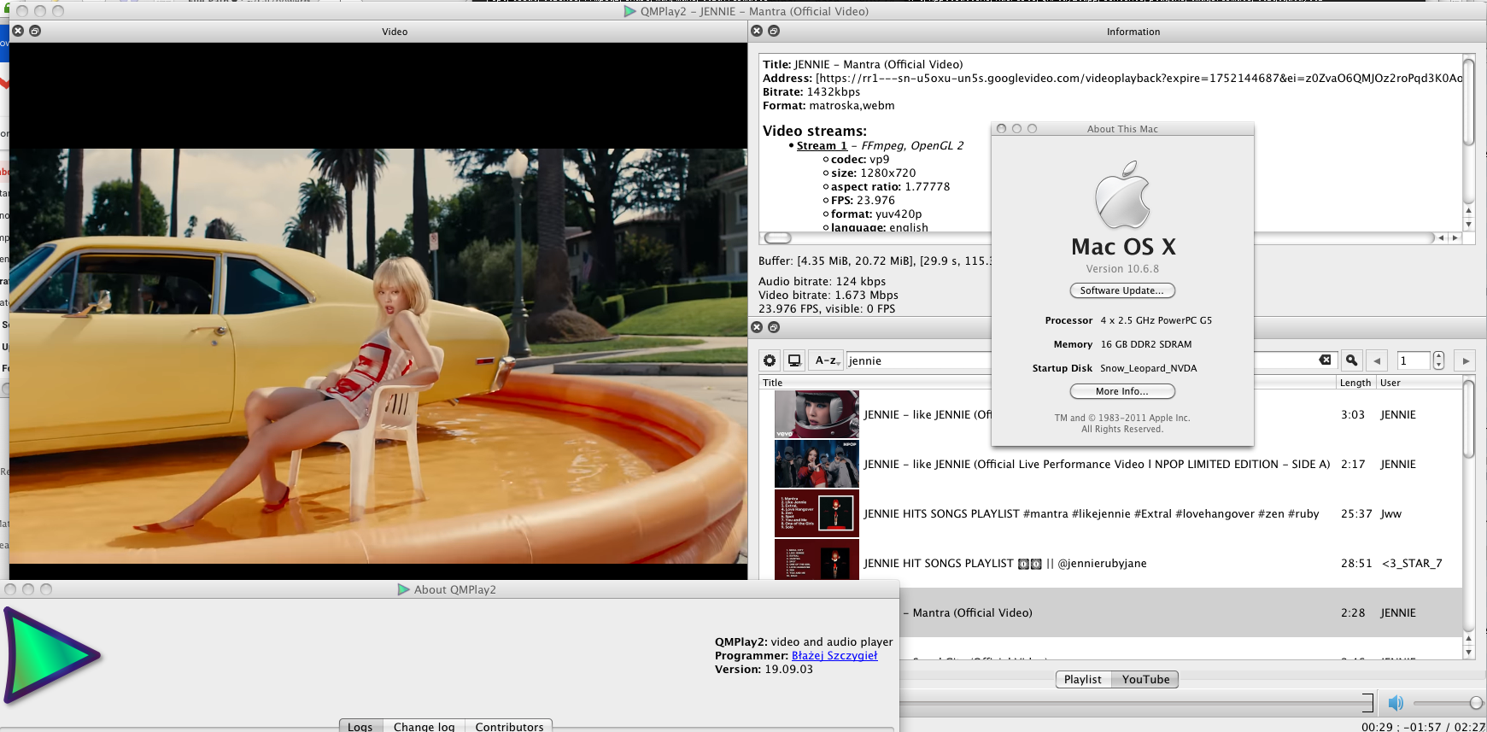The height and width of the screenshot is (732, 1487).
Task: Close the Information dock panel
Action: 757,31
